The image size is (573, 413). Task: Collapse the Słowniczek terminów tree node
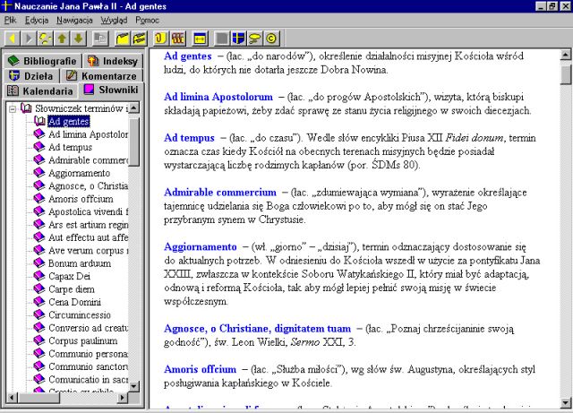13,108
